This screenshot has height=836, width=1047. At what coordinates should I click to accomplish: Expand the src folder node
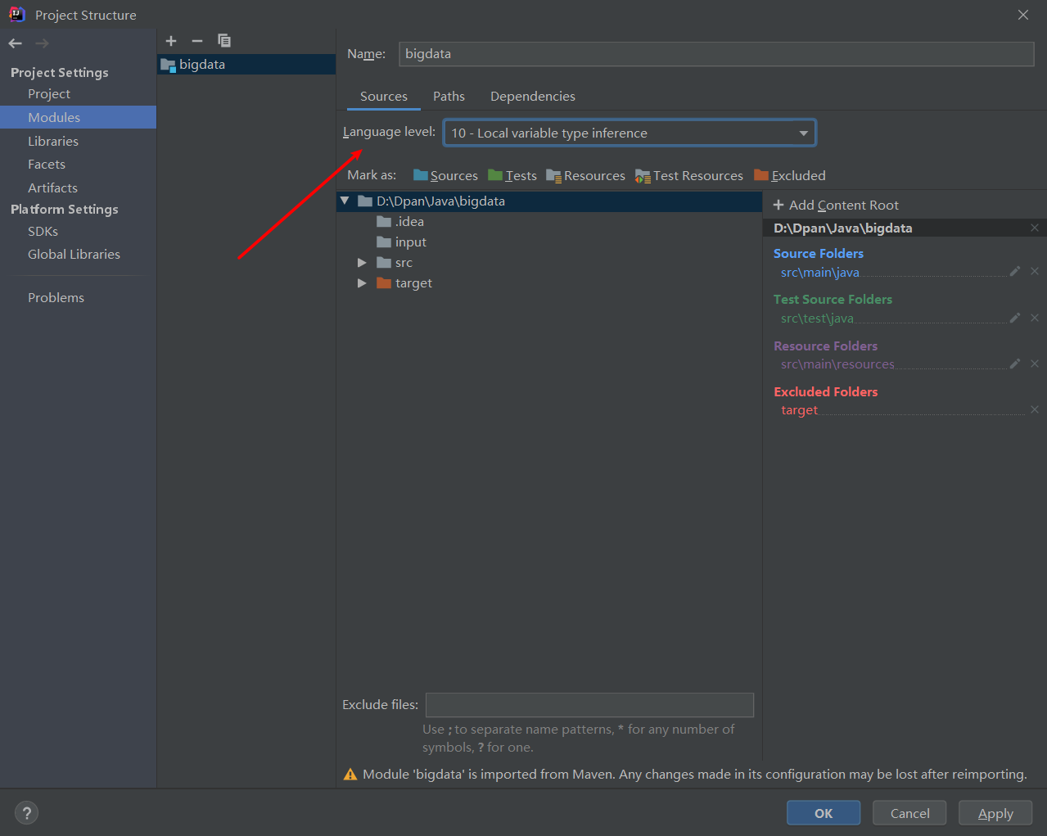click(362, 262)
